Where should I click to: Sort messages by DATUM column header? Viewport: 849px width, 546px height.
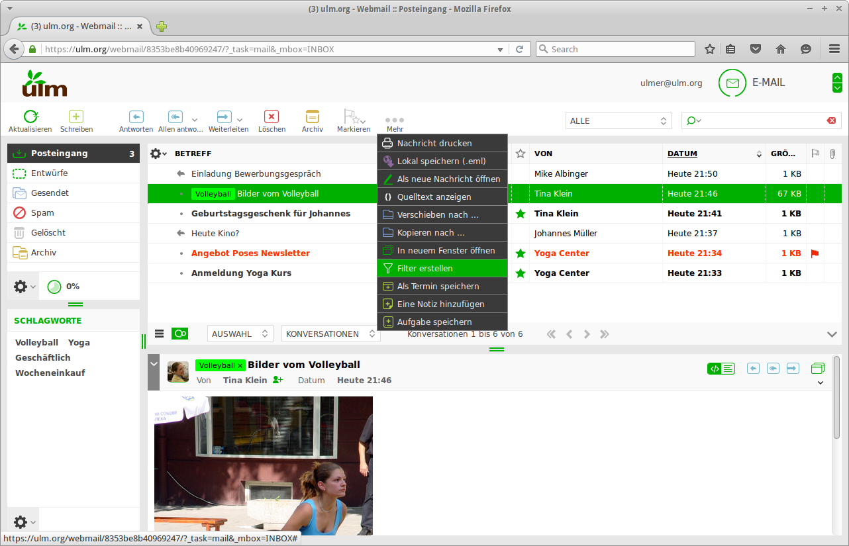click(682, 154)
